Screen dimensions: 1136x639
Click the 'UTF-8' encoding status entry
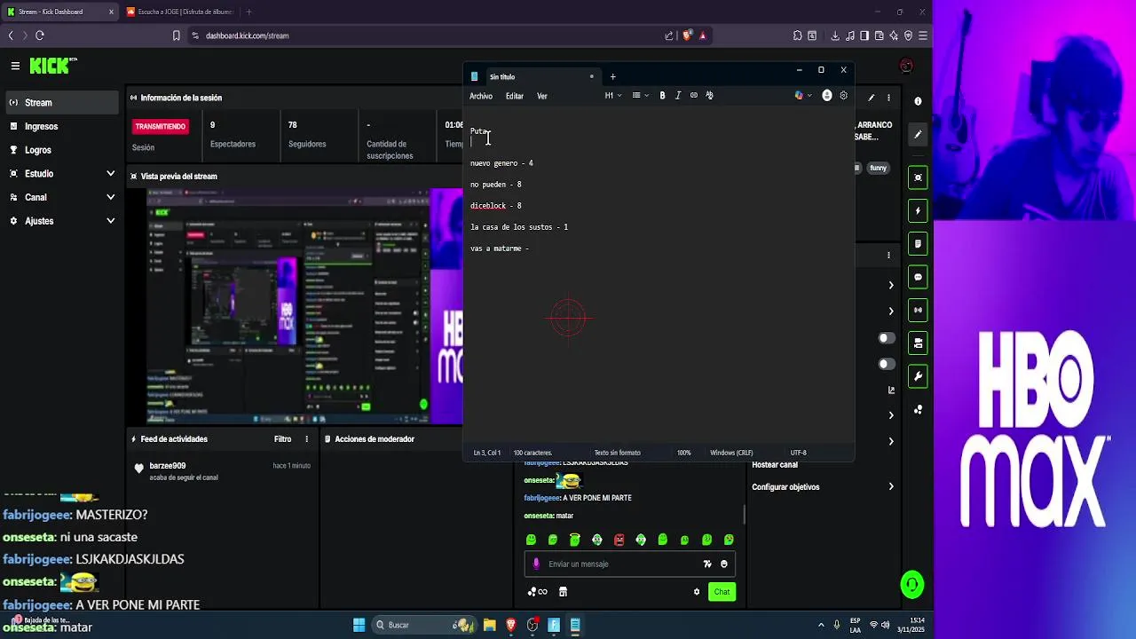(798, 453)
